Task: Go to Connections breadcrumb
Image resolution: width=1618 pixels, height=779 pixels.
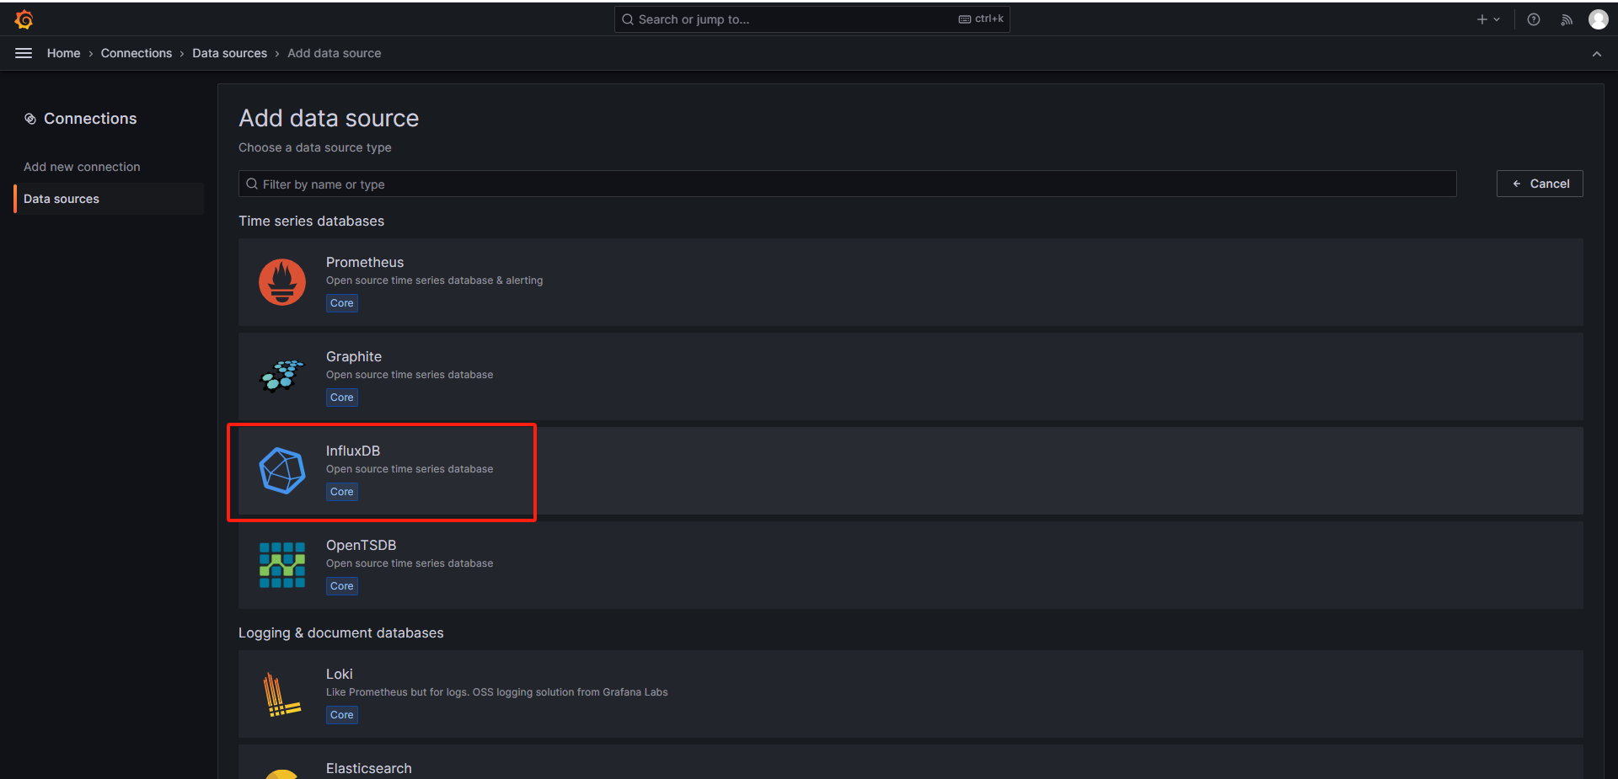Action: coord(137,53)
